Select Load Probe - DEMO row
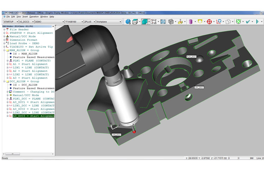This screenshot has width=264, height=176. click(x=24, y=43)
